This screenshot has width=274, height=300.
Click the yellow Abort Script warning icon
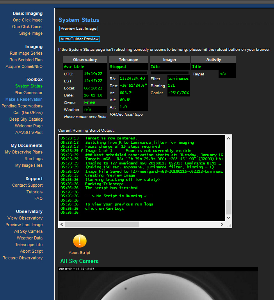point(80,241)
